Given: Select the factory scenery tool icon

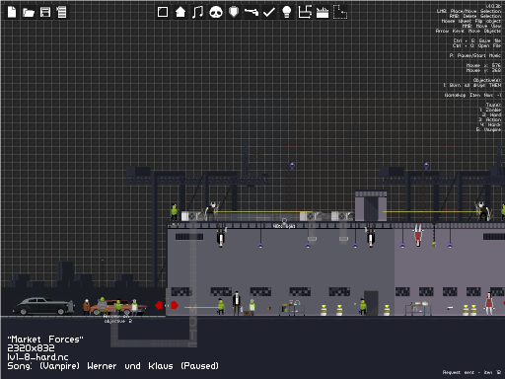Looking at the screenshot, I should click(x=323, y=13).
